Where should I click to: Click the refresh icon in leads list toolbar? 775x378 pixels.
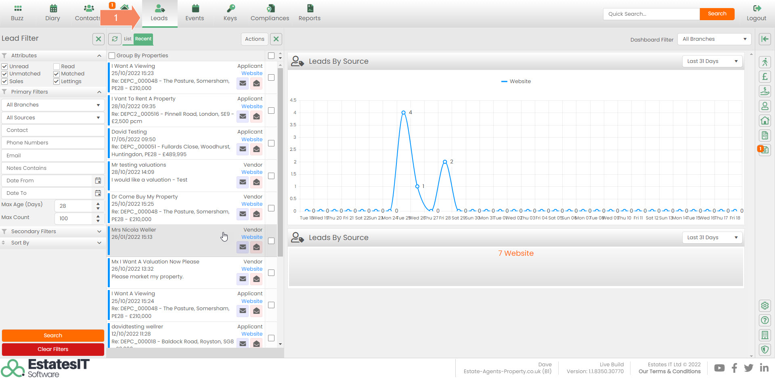pos(115,39)
